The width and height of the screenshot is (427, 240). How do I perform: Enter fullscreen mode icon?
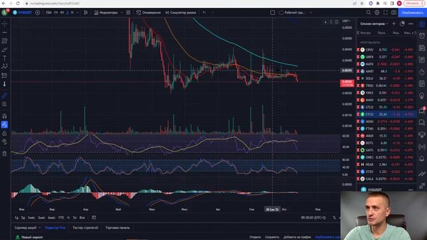point(386,13)
